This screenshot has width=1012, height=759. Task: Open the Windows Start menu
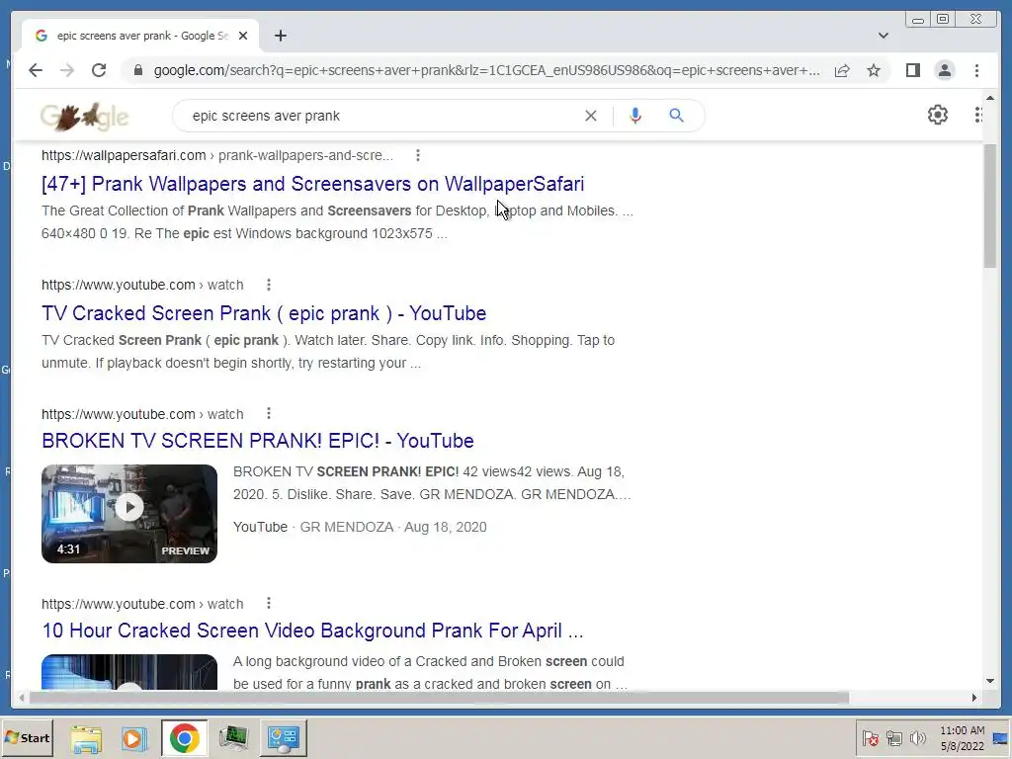click(27, 738)
